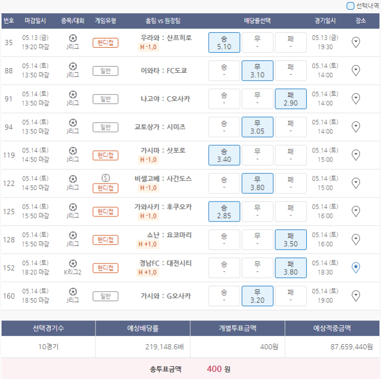This screenshot has height=379, width=381.
Task: Open the venue pin for match 125
Action: 356,211
